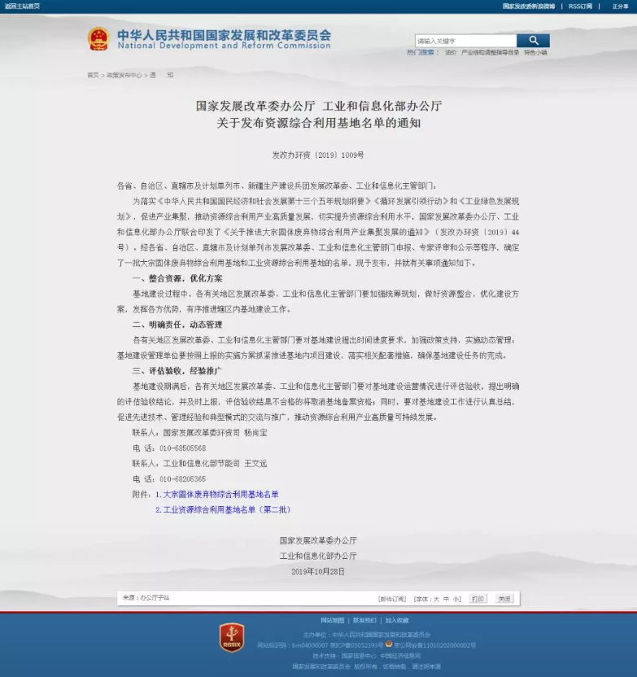Click the national emblem logo in header
This screenshot has height=677, width=637.
click(98, 39)
